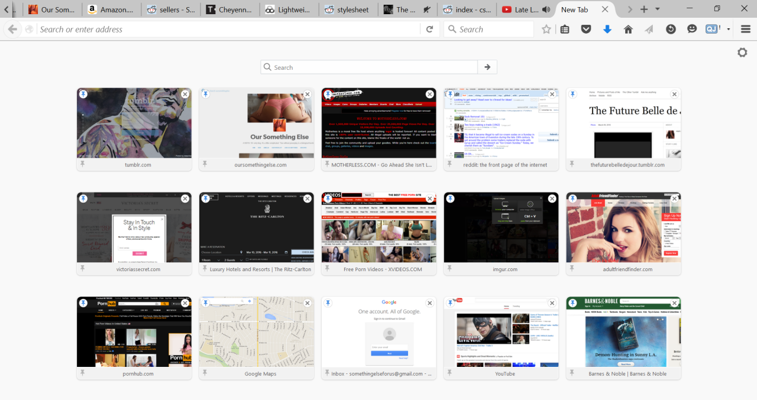The width and height of the screenshot is (757, 400).
Task: Unpin the Ritz-Carlton tile
Action: tap(206, 199)
